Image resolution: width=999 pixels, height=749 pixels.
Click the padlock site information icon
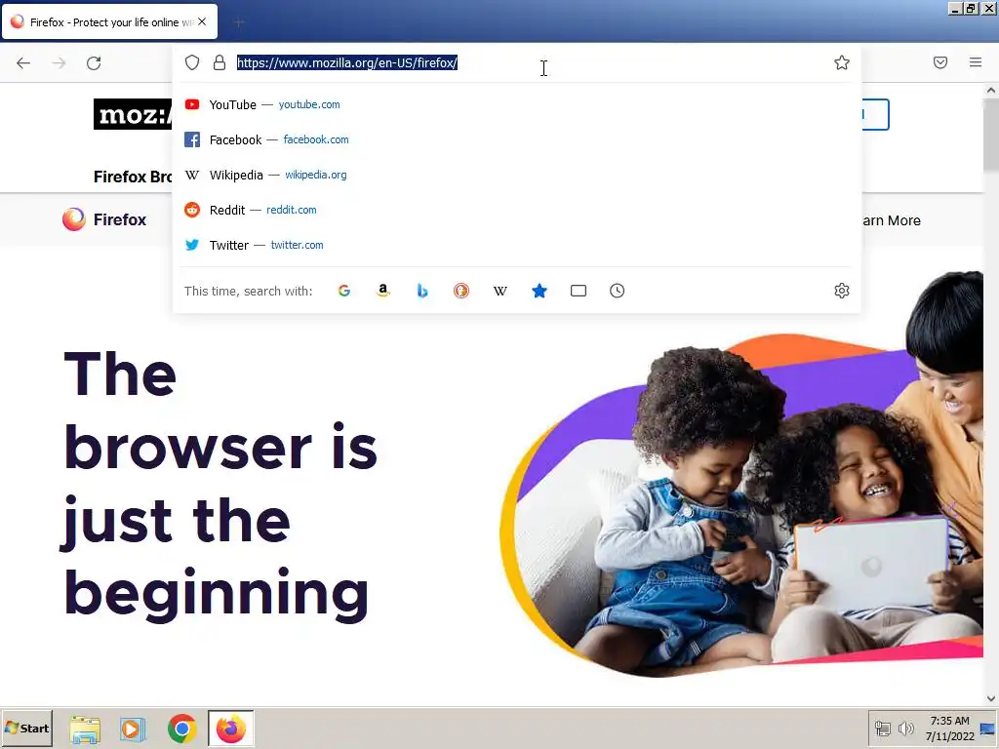pos(220,62)
